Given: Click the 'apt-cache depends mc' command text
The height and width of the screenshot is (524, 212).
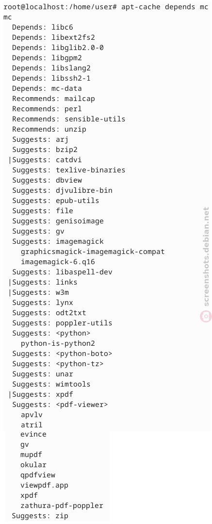Looking at the screenshot, I should click(165, 7).
